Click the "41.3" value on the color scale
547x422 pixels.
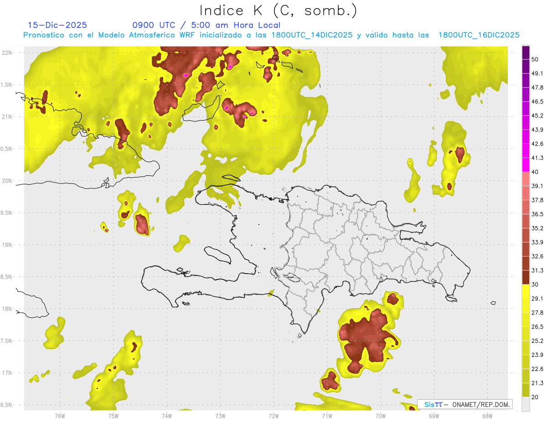(x=537, y=158)
